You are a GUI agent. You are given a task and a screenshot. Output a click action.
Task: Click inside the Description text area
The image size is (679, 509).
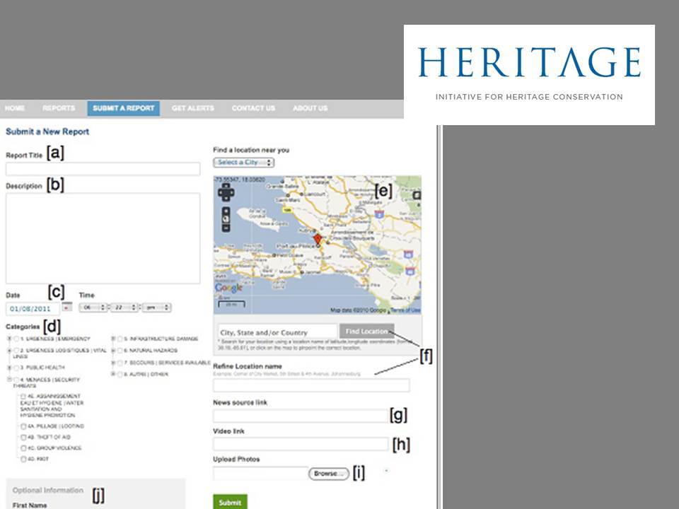pyautogui.click(x=103, y=238)
